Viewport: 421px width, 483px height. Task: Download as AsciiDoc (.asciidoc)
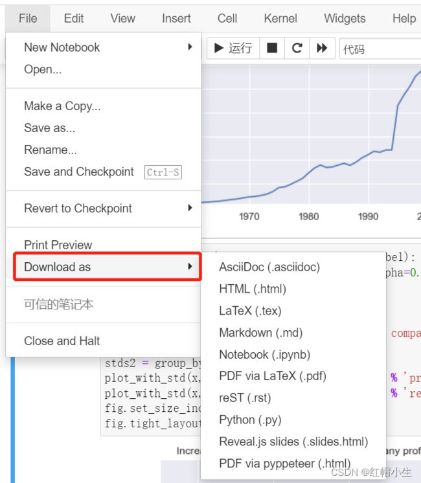point(293,267)
